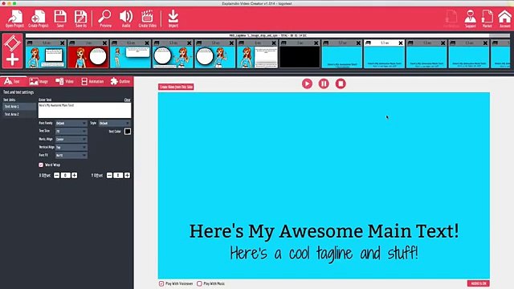Click the main text on the canvas
The height and width of the screenshot is (289, 514).
click(x=324, y=231)
